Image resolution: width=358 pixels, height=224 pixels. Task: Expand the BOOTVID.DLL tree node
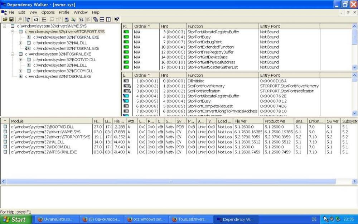click(x=21, y=59)
